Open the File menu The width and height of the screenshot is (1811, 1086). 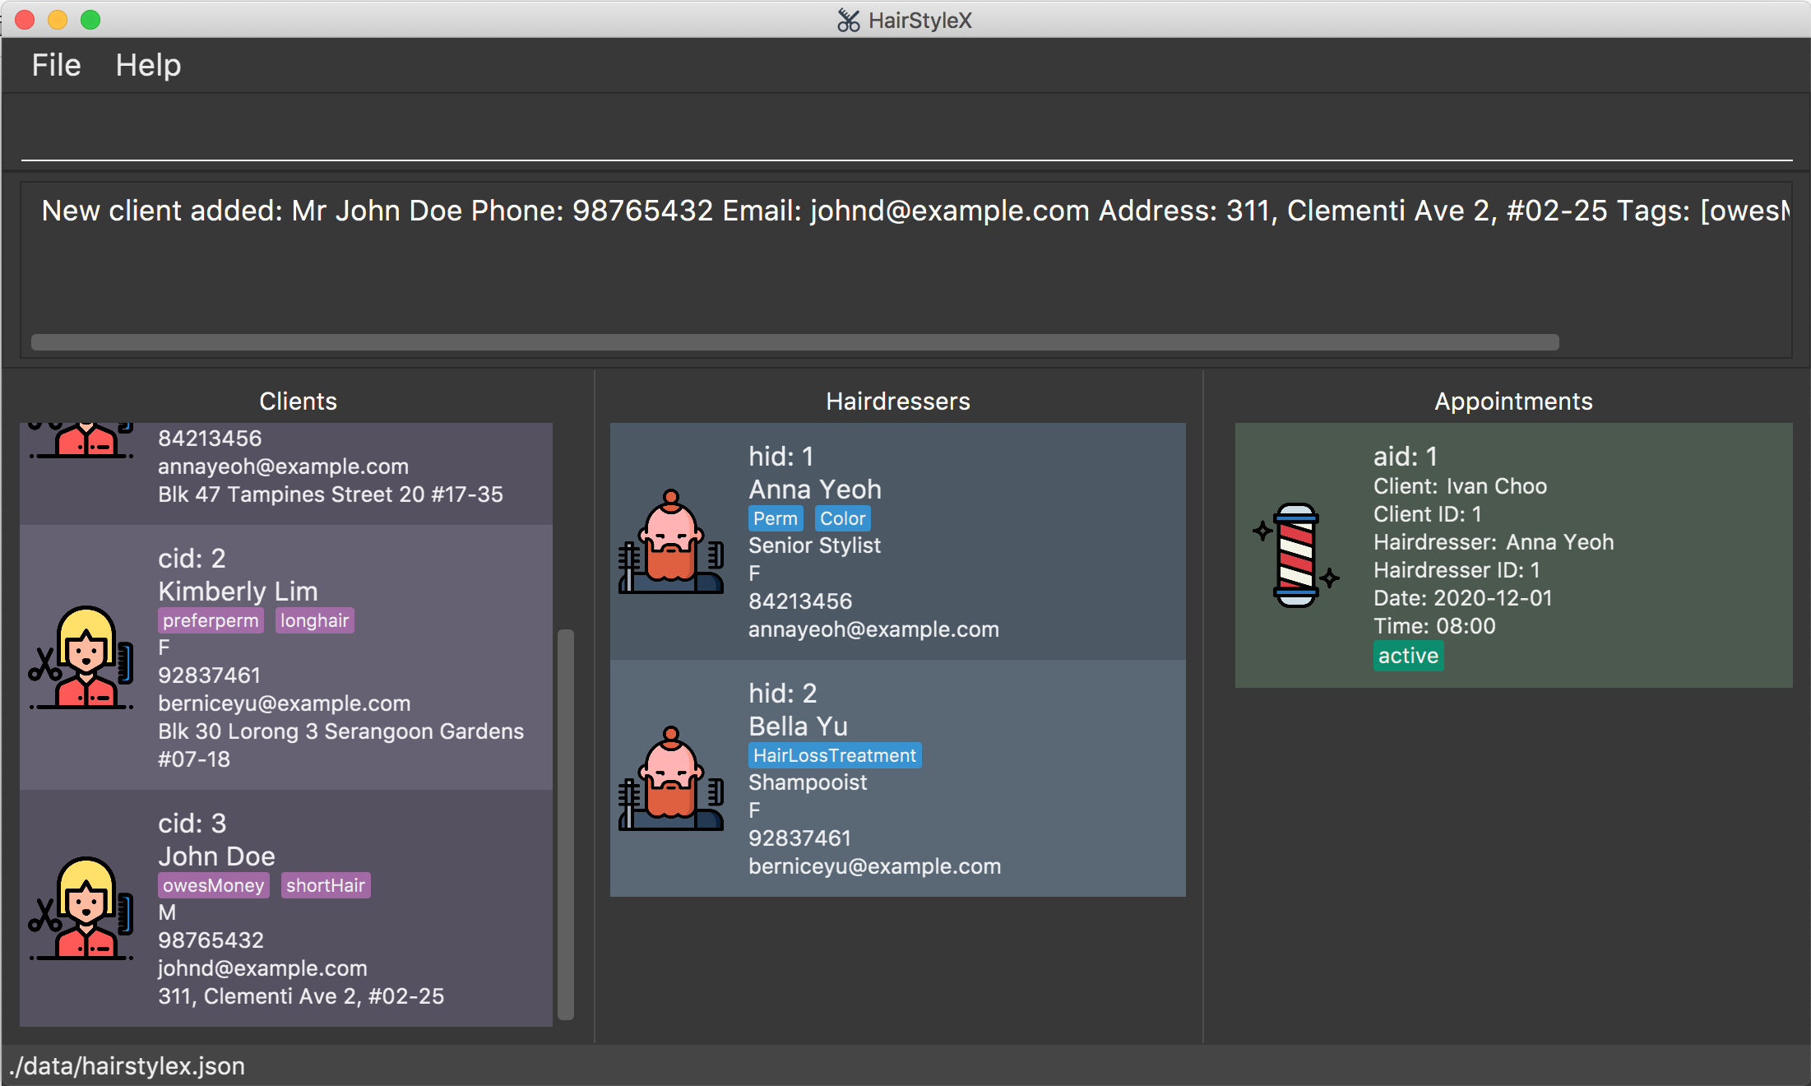56,65
